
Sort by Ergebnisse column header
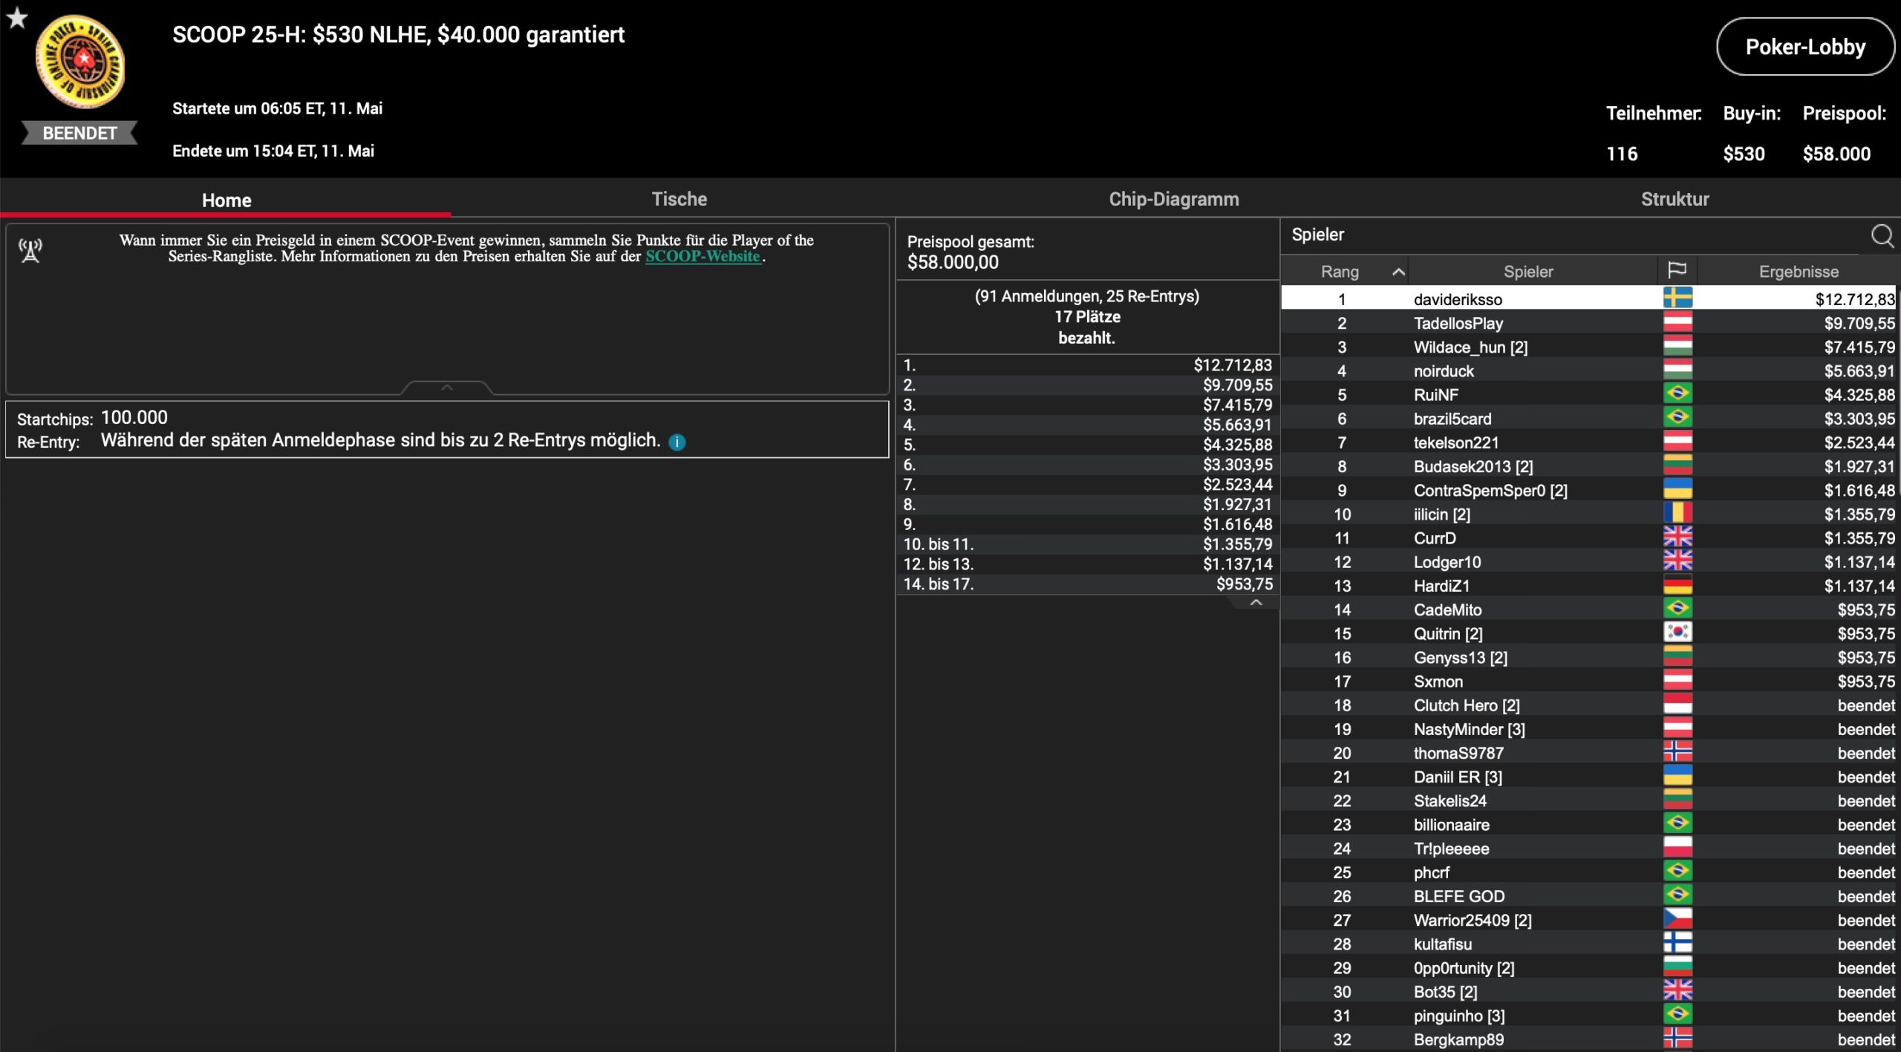coord(1798,272)
